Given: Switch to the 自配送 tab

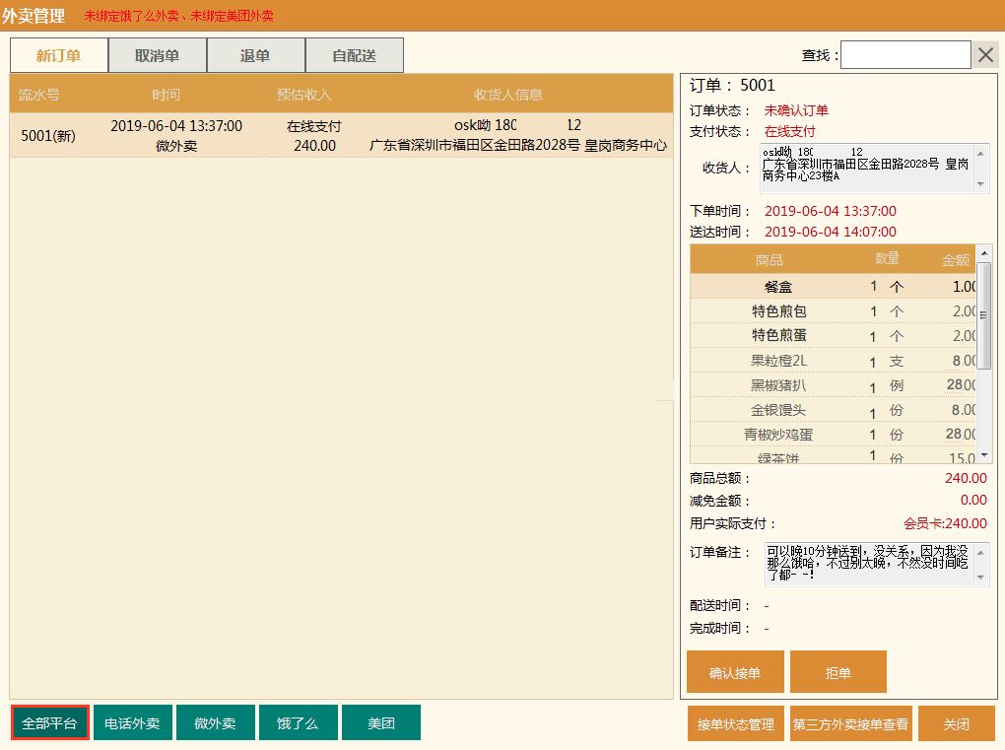Looking at the screenshot, I should pos(355,56).
